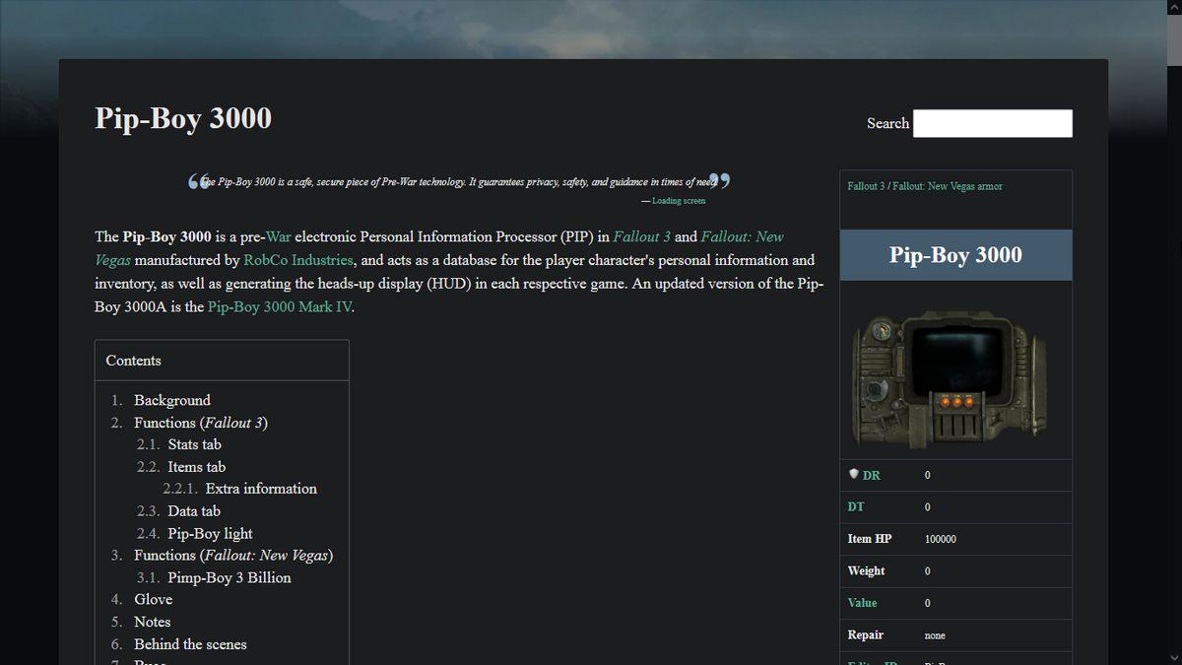Visit the RobCo Industries link
This screenshot has width=1182, height=665.
click(298, 260)
